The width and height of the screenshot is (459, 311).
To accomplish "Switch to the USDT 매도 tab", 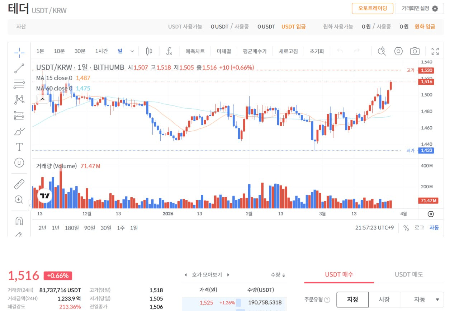I will (409, 274).
